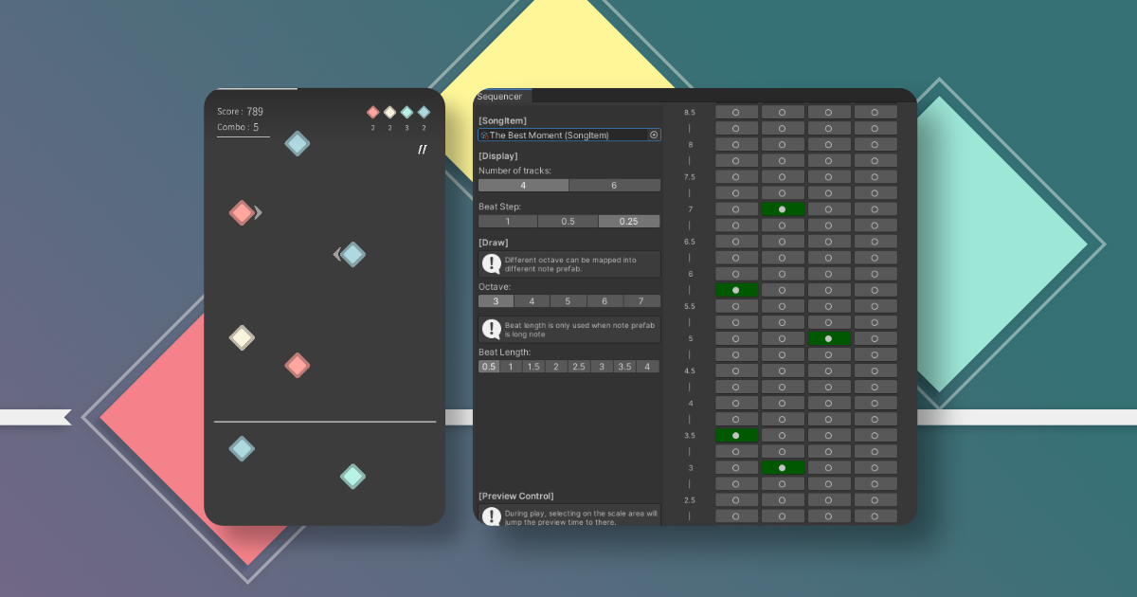
Task: Click the warning icon about beat length
Action: coord(490,329)
